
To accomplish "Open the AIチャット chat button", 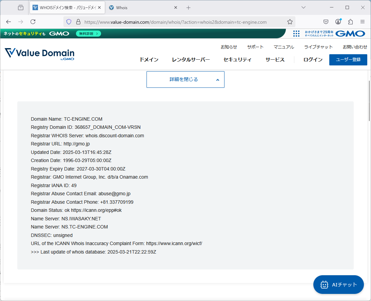I will point(338,284).
